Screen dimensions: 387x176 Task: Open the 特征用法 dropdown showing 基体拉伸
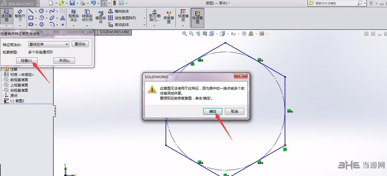[x=49, y=44]
